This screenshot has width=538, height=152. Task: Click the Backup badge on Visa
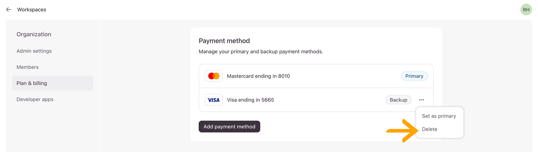(x=399, y=100)
